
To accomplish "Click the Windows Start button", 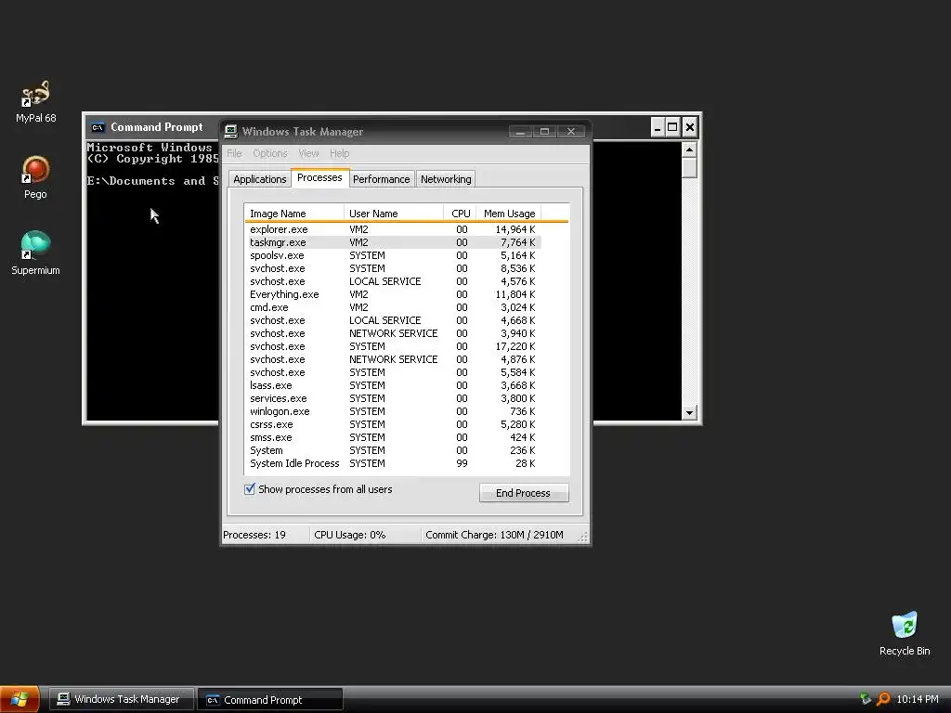I will pyautogui.click(x=20, y=699).
